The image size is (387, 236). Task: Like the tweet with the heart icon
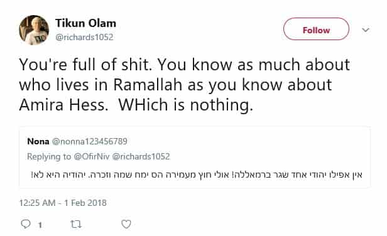coord(126,224)
